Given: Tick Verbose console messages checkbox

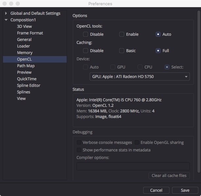Looking at the screenshot, I should point(79,142).
